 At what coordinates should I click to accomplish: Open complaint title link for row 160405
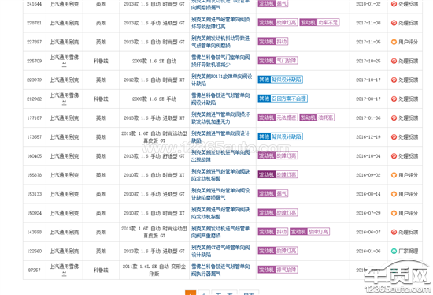[220, 156]
